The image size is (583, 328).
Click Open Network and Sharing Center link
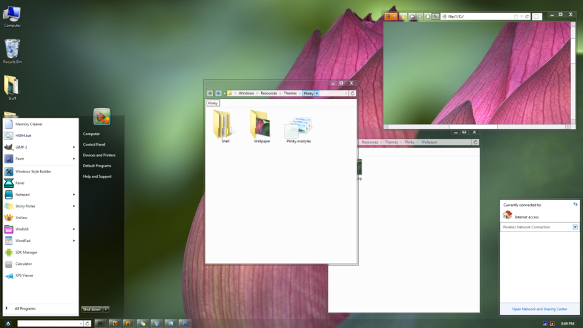pyautogui.click(x=540, y=309)
